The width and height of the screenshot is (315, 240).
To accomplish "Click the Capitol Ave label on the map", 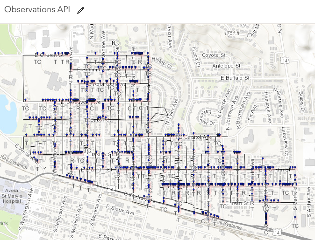I will (198, 137).
